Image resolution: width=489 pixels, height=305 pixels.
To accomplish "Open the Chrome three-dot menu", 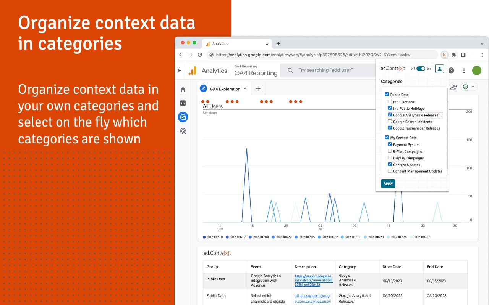I will pos(482,55).
